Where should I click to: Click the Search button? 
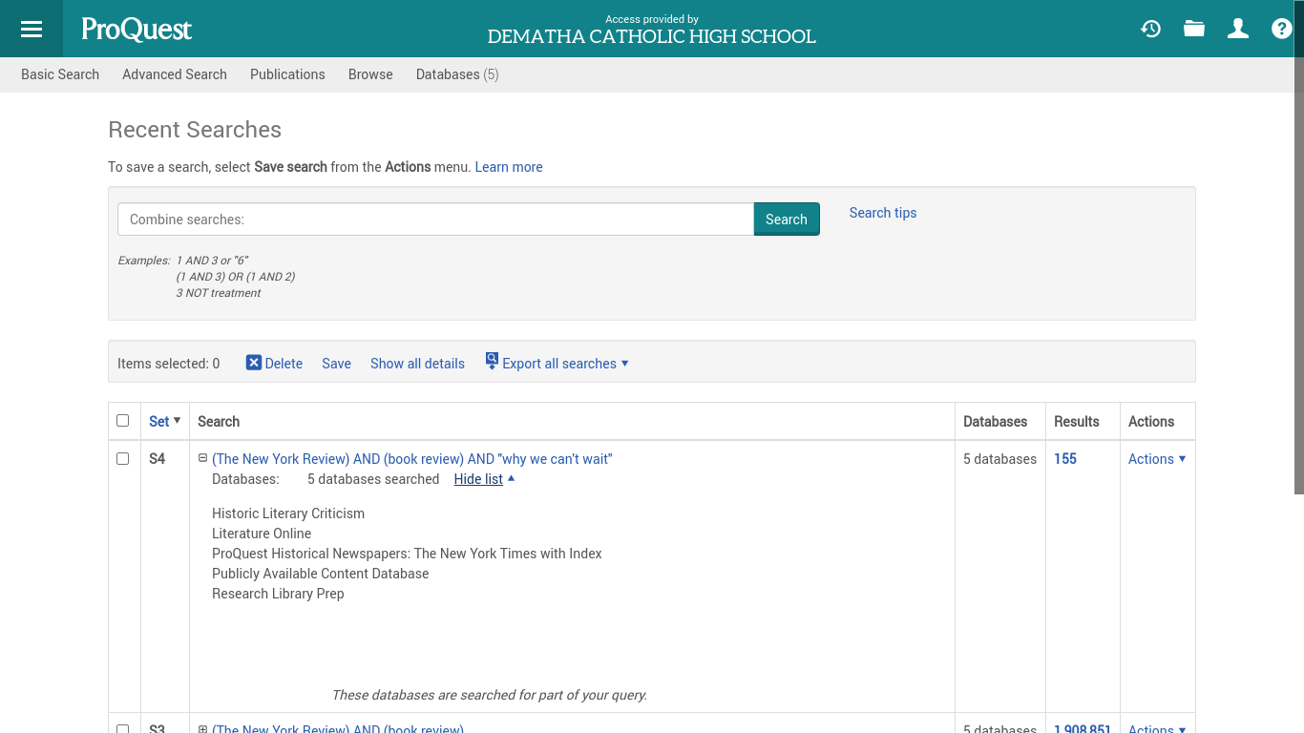tap(787, 219)
